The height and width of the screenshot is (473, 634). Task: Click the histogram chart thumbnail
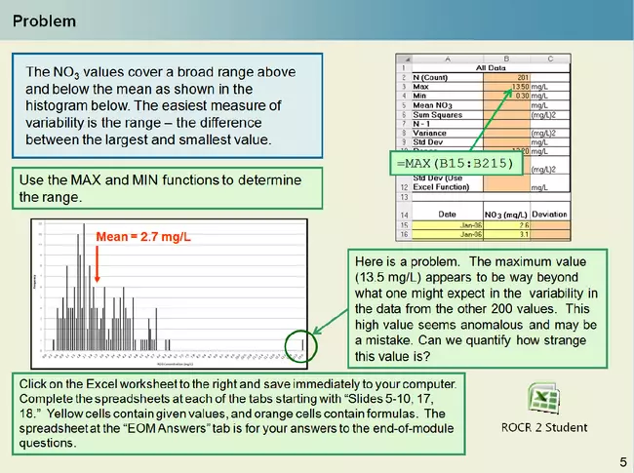166,293
